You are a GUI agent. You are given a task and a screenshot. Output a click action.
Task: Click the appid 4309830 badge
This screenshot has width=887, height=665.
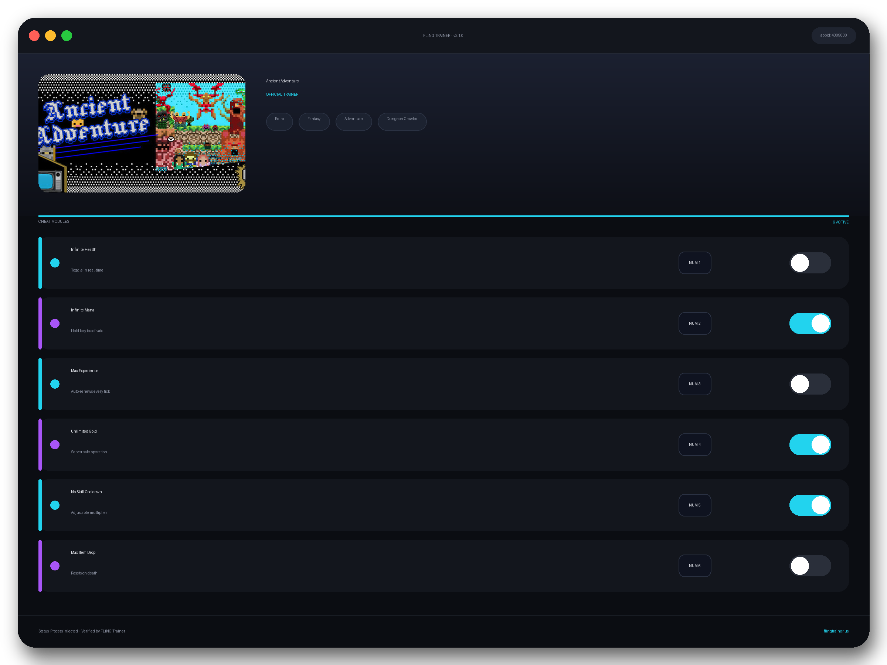tap(833, 35)
